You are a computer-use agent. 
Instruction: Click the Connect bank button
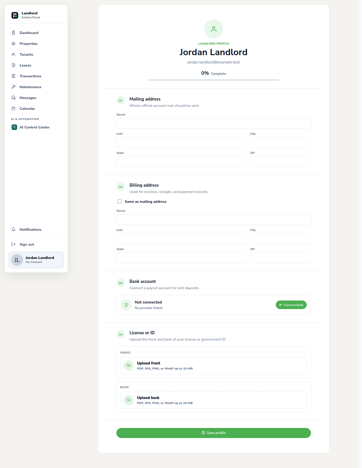point(291,305)
